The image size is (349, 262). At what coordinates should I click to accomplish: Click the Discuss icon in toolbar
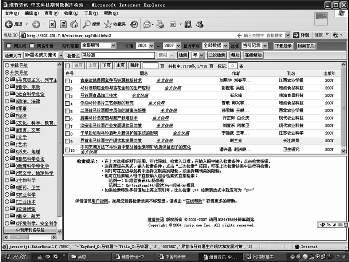188,24
